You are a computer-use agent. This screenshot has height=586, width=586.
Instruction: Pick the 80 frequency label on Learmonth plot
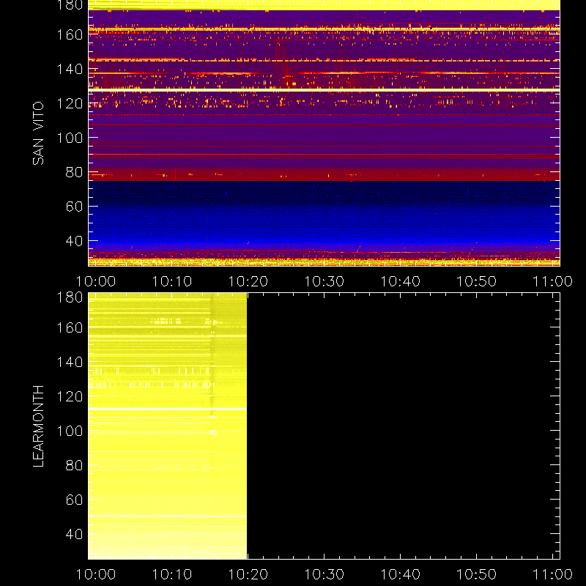point(75,465)
